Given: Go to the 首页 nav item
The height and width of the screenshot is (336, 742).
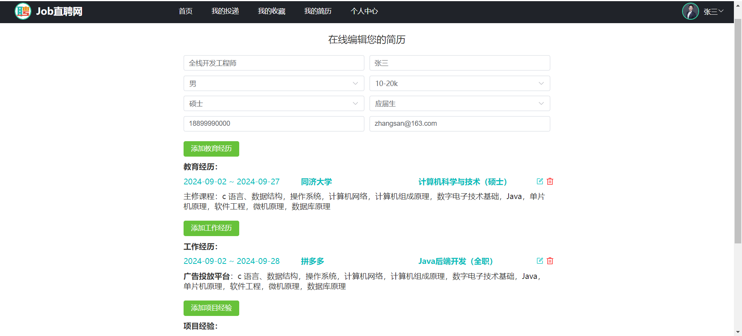Looking at the screenshot, I should click(x=185, y=11).
